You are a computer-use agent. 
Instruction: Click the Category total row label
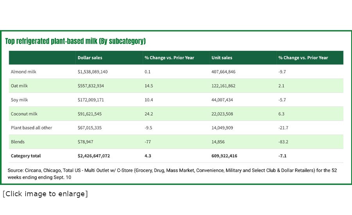click(26, 156)
